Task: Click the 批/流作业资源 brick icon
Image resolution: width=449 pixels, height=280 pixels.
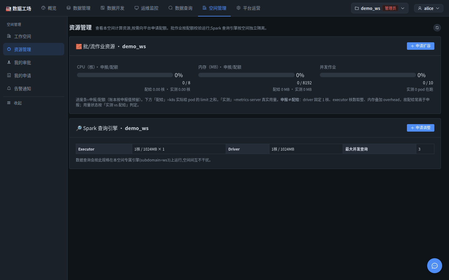Action: click(x=79, y=46)
